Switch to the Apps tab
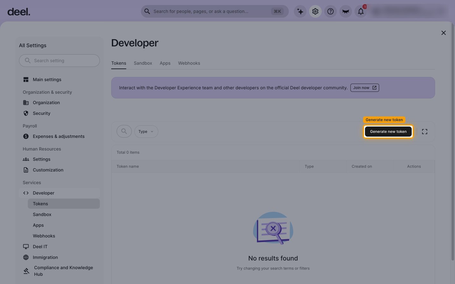455x284 pixels. (x=165, y=63)
